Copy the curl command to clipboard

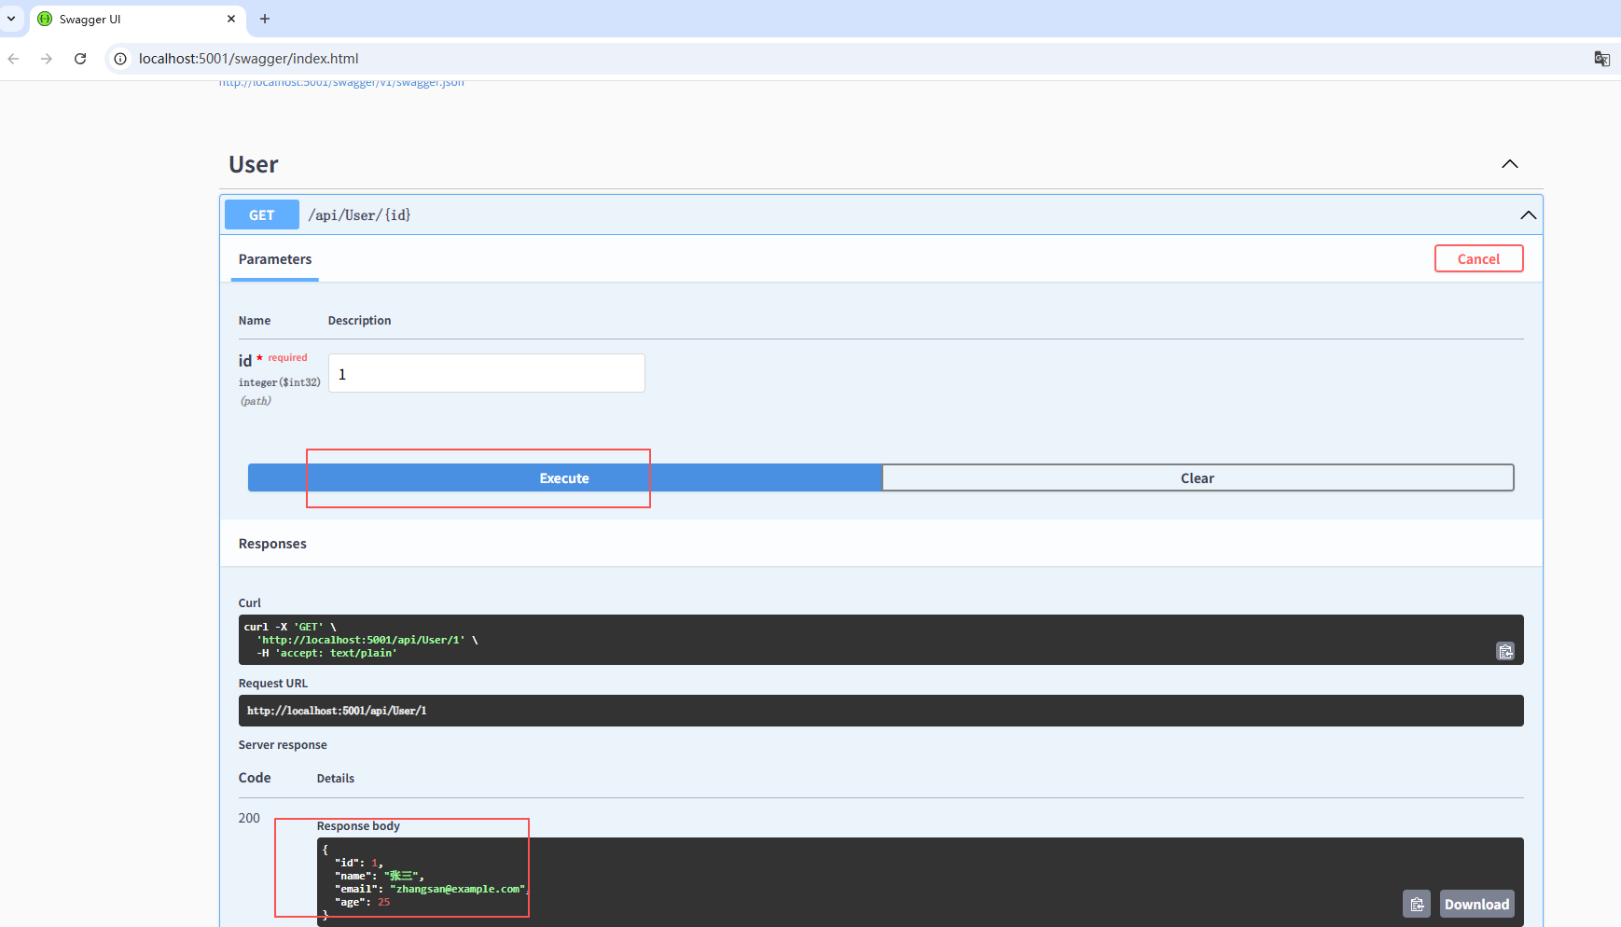(1505, 651)
